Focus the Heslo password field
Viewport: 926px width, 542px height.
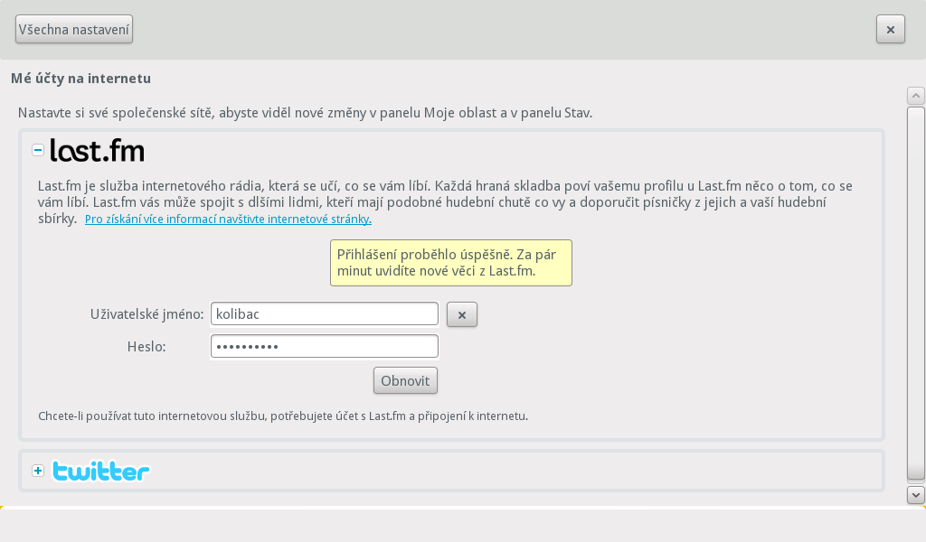(x=325, y=346)
